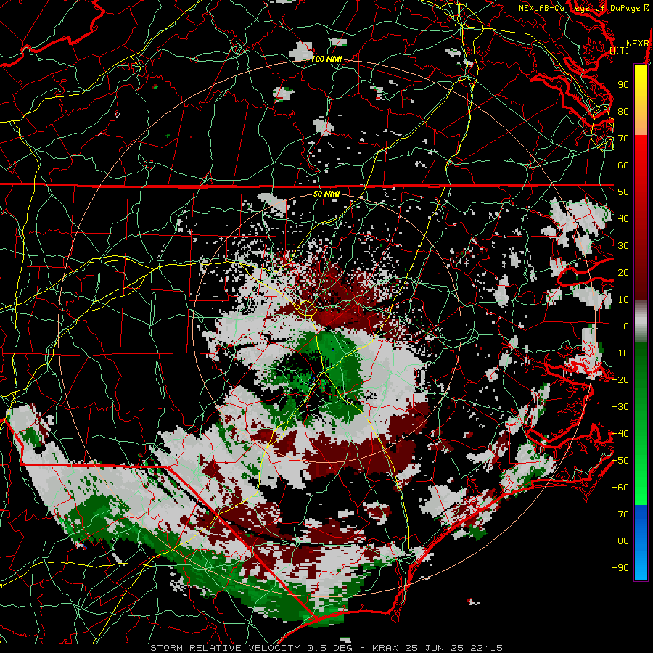This screenshot has height=653, width=653.
Task: Click the 0 value on the velocity scale
Action: tap(626, 326)
